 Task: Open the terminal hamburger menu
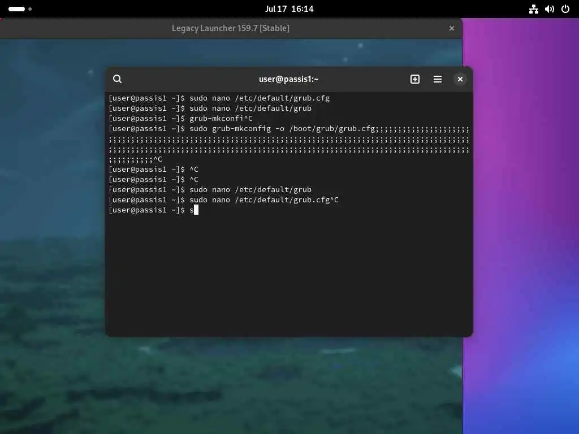438,79
